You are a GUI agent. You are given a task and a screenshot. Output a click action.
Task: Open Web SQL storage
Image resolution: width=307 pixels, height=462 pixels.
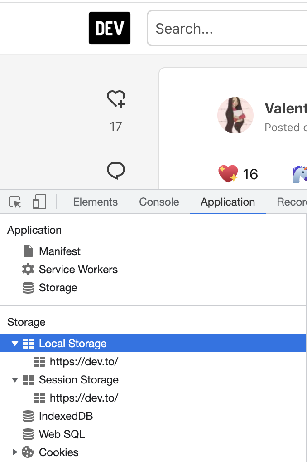click(x=28, y=434)
